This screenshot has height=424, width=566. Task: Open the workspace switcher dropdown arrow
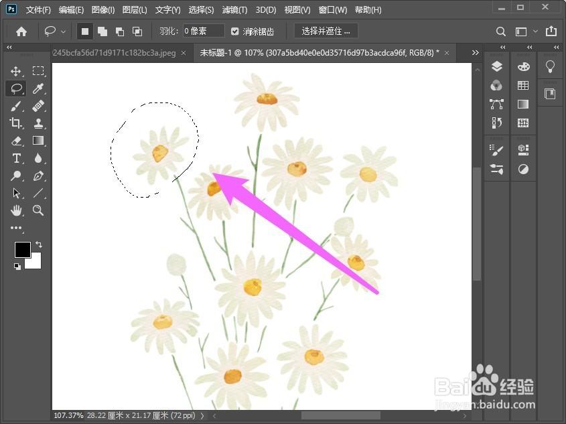pos(536,31)
